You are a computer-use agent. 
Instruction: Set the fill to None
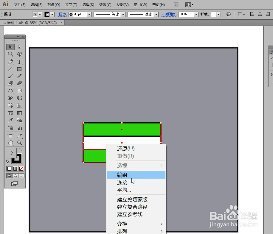coord(22,169)
